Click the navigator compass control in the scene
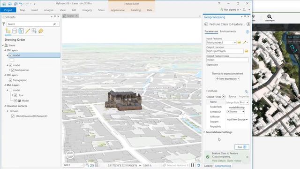This screenshot has width=300, height=169. [70, 154]
